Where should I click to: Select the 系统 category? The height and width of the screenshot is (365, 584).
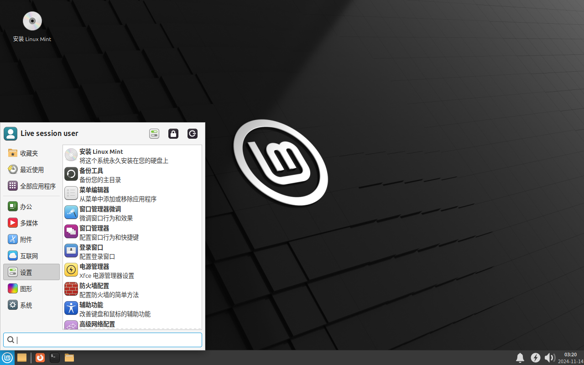tap(31, 305)
